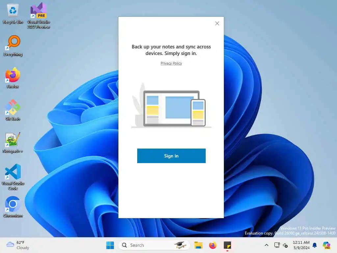The width and height of the screenshot is (337, 253).
Task: Select the Firefox desktop shortcut
Action: click(x=13, y=78)
